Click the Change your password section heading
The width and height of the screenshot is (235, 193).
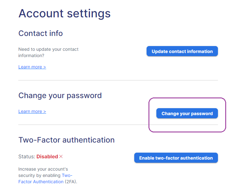(60, 96)
